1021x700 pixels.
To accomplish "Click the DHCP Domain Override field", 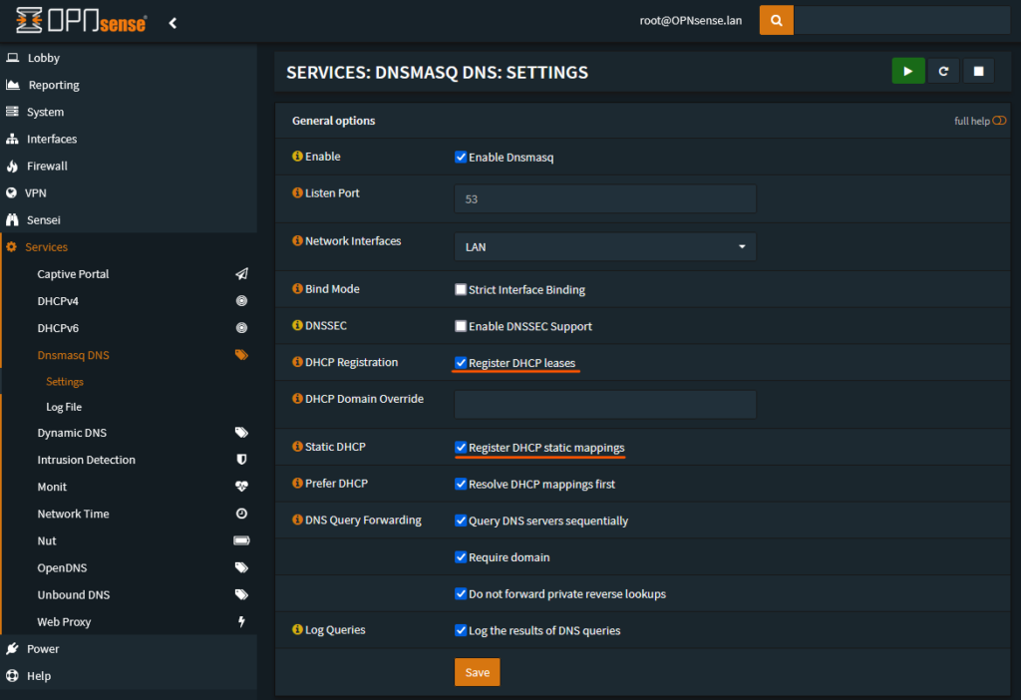I will 605,405.
